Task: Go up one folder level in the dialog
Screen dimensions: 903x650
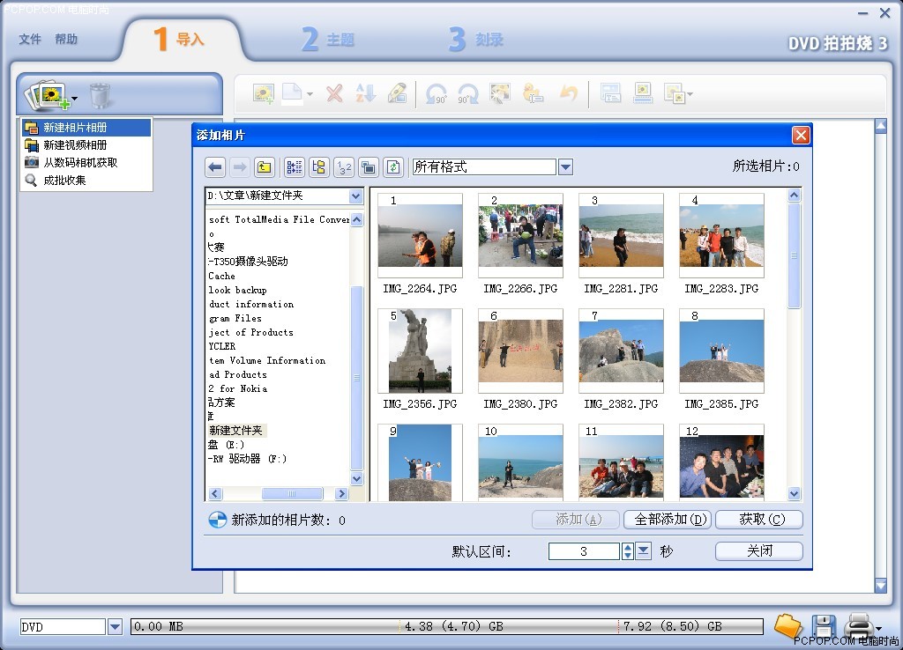Action: coord(265,167)
